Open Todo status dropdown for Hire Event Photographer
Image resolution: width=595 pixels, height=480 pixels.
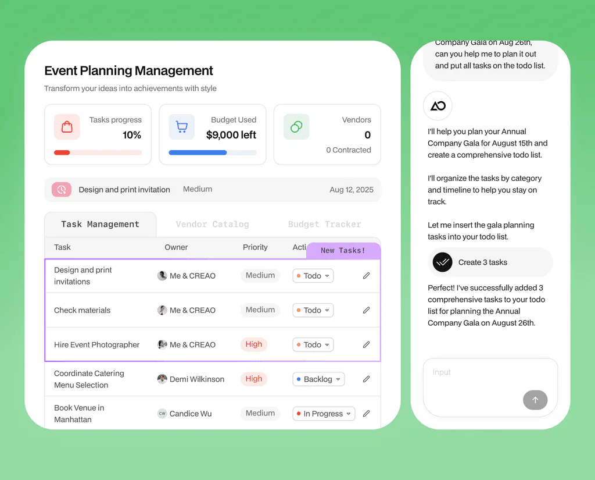click(313, 344)
